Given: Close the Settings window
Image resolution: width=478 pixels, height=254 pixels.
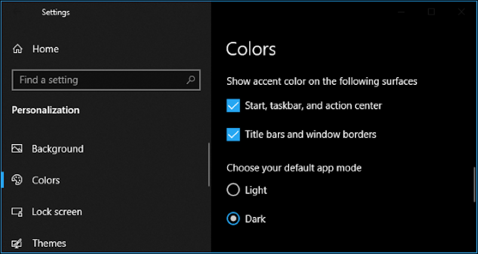Looking at the screenshot, I should pos(461,12).
